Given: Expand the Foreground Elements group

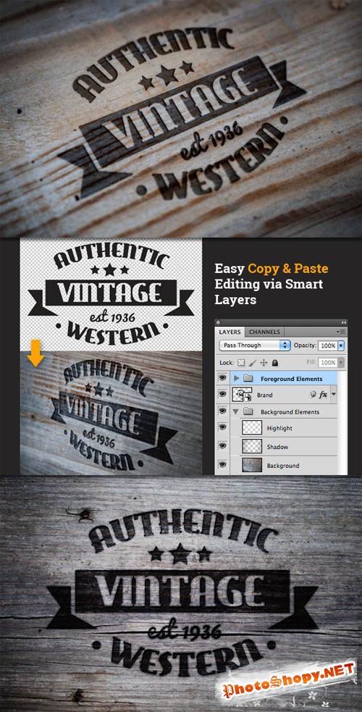Looking at the screenshot, I should coord(236,378).
